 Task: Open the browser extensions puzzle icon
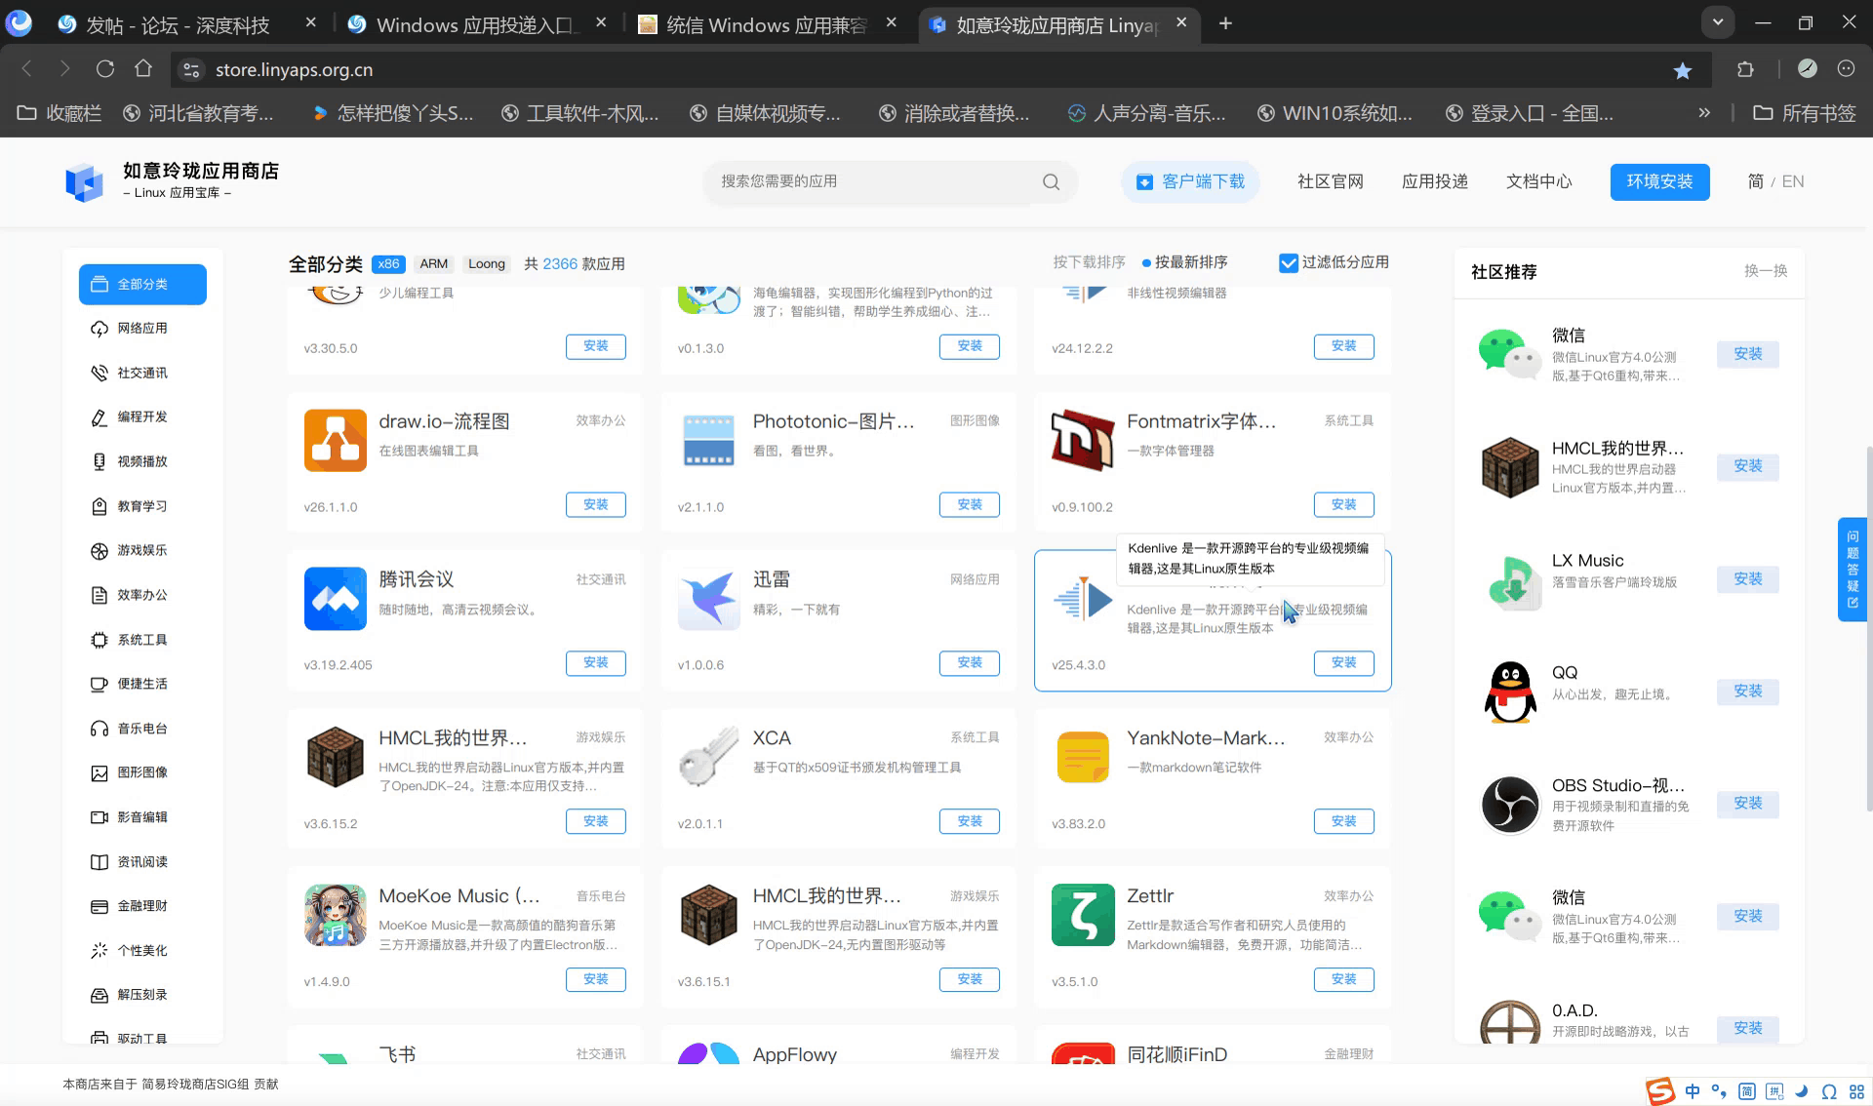point(1745,69)
